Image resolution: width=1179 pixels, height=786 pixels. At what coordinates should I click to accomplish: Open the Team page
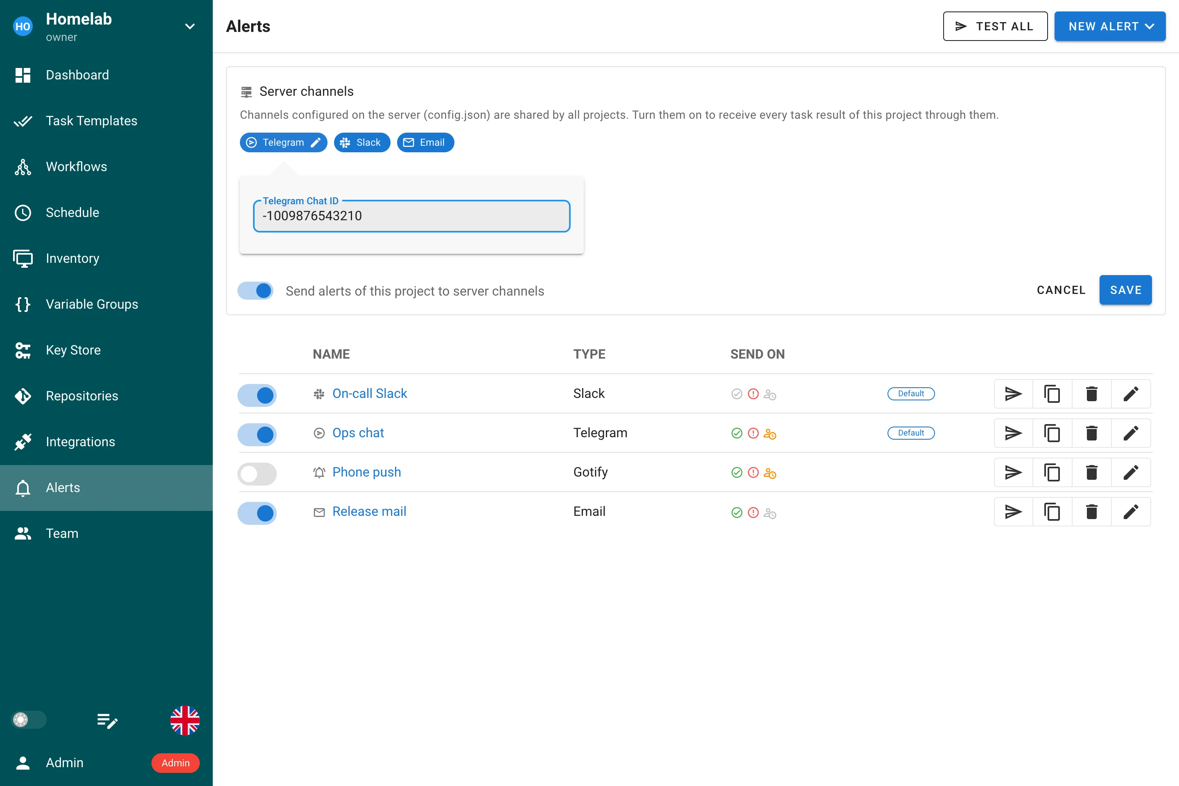106,533
